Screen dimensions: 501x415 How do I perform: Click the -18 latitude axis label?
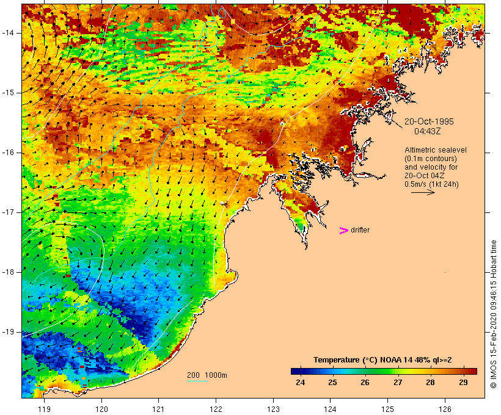[7, 272]
